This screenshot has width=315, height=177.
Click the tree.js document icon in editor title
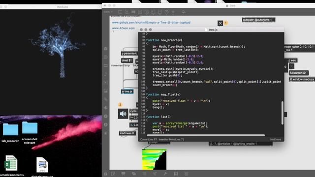point(206,29)
